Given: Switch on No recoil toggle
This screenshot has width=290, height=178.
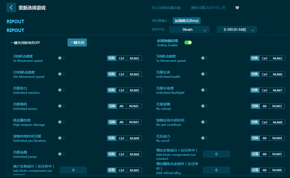Looking at the screenshot, I should 205,138.
